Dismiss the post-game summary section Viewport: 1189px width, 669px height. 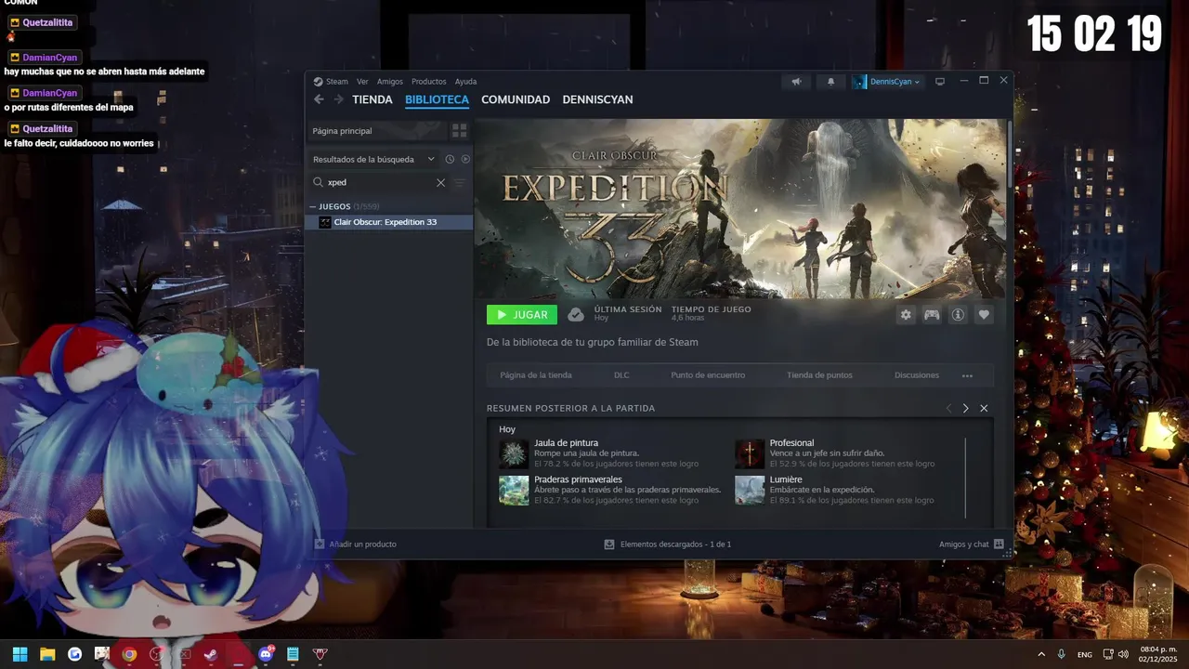click(x=984, y=408)
